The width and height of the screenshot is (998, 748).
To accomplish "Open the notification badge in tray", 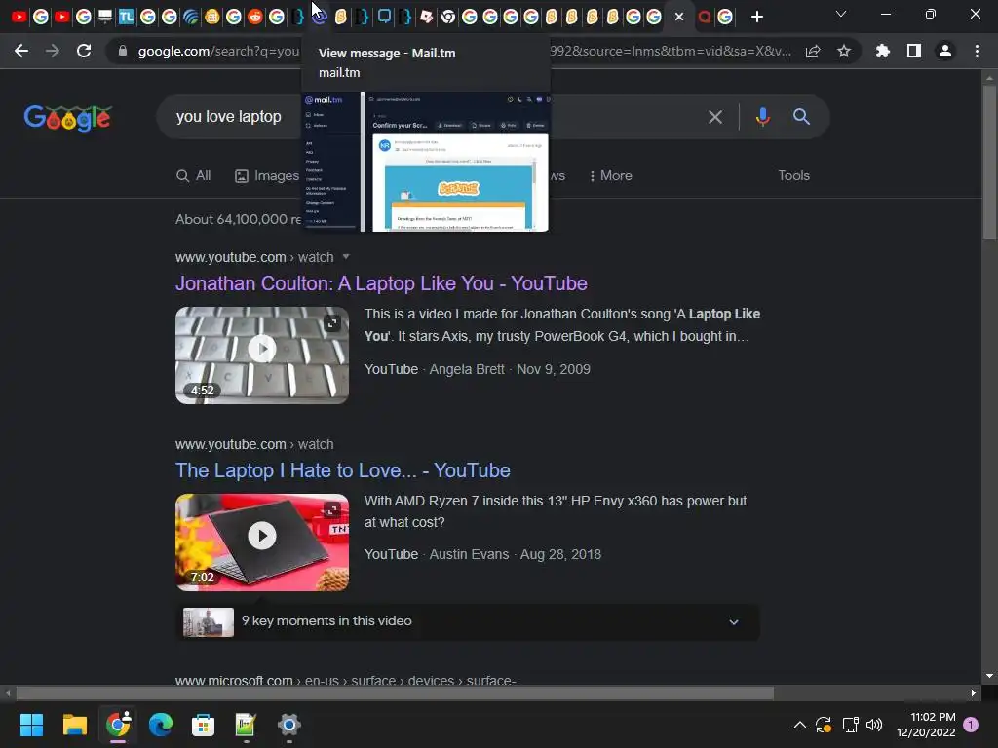I will coord(971,725).
